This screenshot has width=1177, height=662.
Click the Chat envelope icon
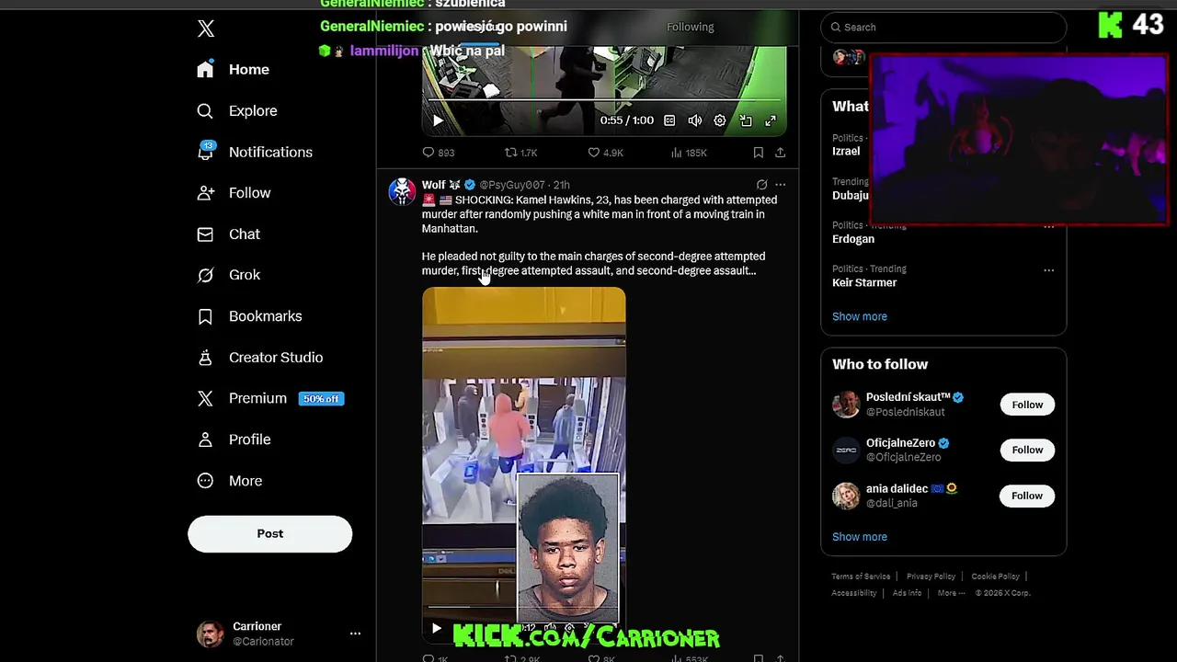point(205,234)
